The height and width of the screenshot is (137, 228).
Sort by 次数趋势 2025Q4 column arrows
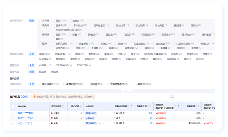point(178,107)
